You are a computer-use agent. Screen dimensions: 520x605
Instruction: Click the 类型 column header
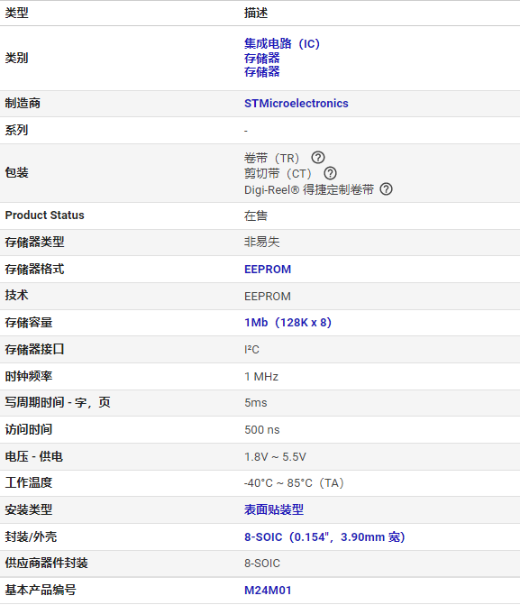pyautogui.click(x=16, y=14)
